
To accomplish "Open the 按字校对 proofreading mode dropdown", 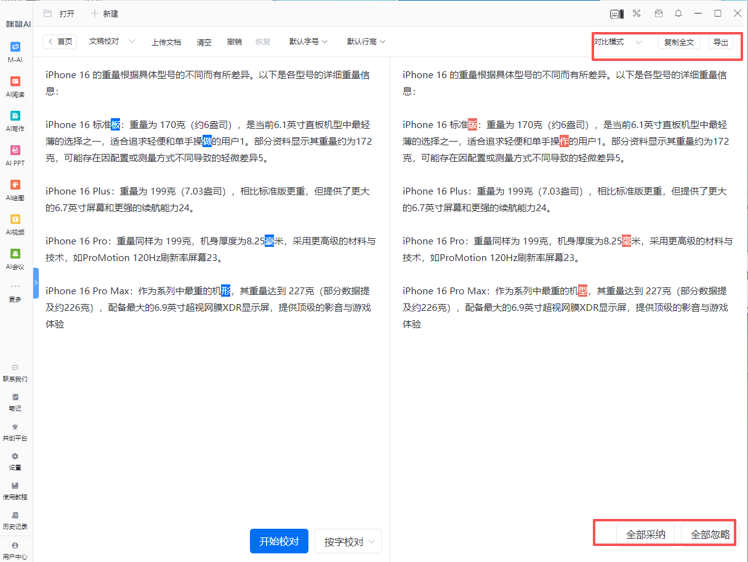I will [x=348, y=542].
